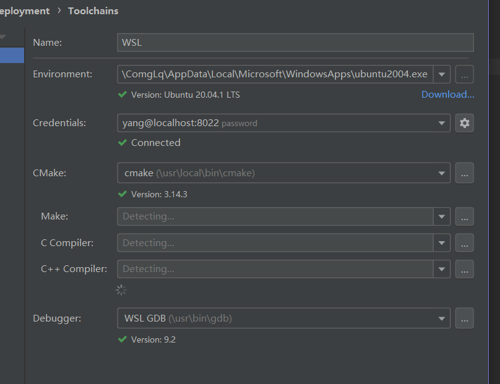Browse for CMake executable with ellipsis button
This screenshot has width=500, height=384.
click(x=465, y=173)
